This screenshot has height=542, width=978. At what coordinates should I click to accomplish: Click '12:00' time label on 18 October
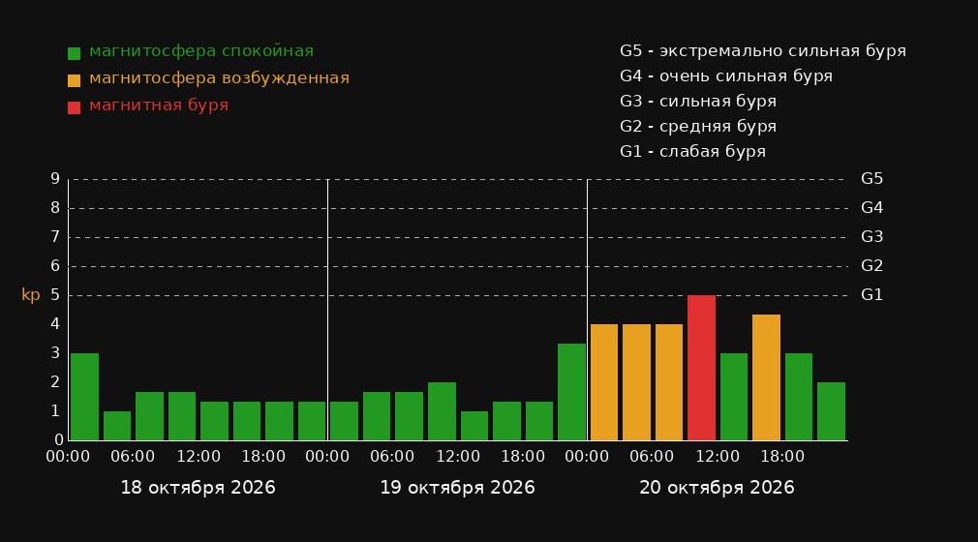199,457
